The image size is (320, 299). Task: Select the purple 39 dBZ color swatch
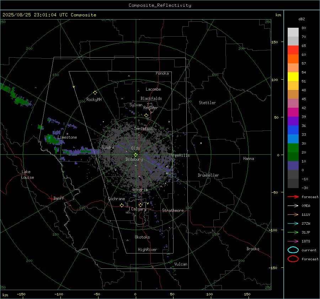point(293,121)
